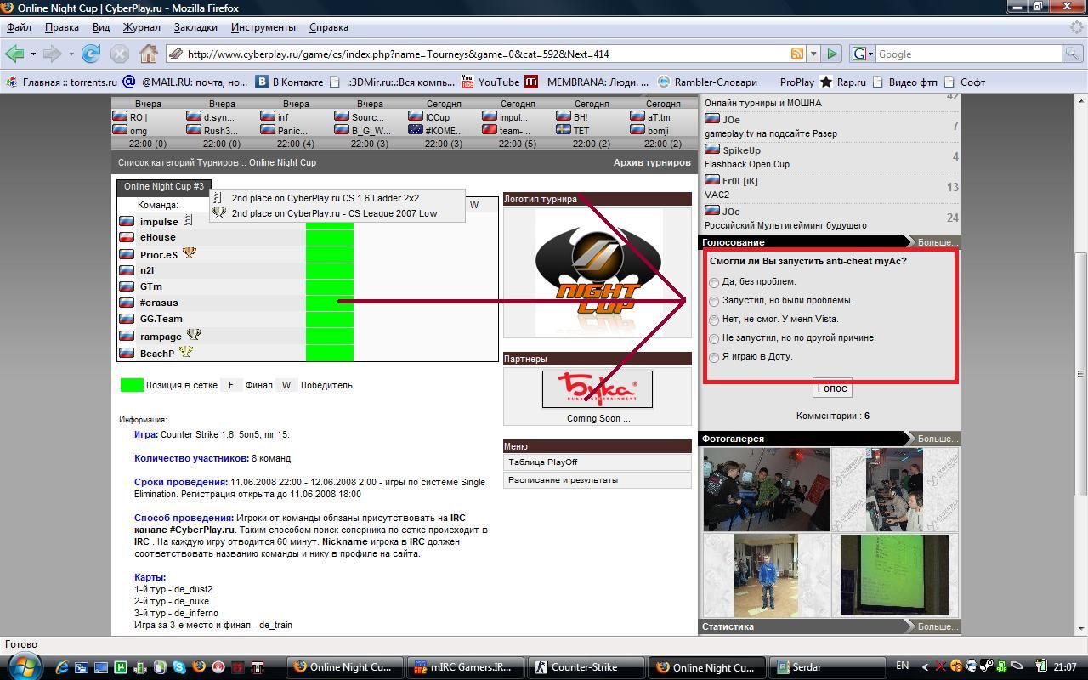Select poll option Запустил, но были проблемы
The image size is (1088, 680).
(x=714, y=301)
